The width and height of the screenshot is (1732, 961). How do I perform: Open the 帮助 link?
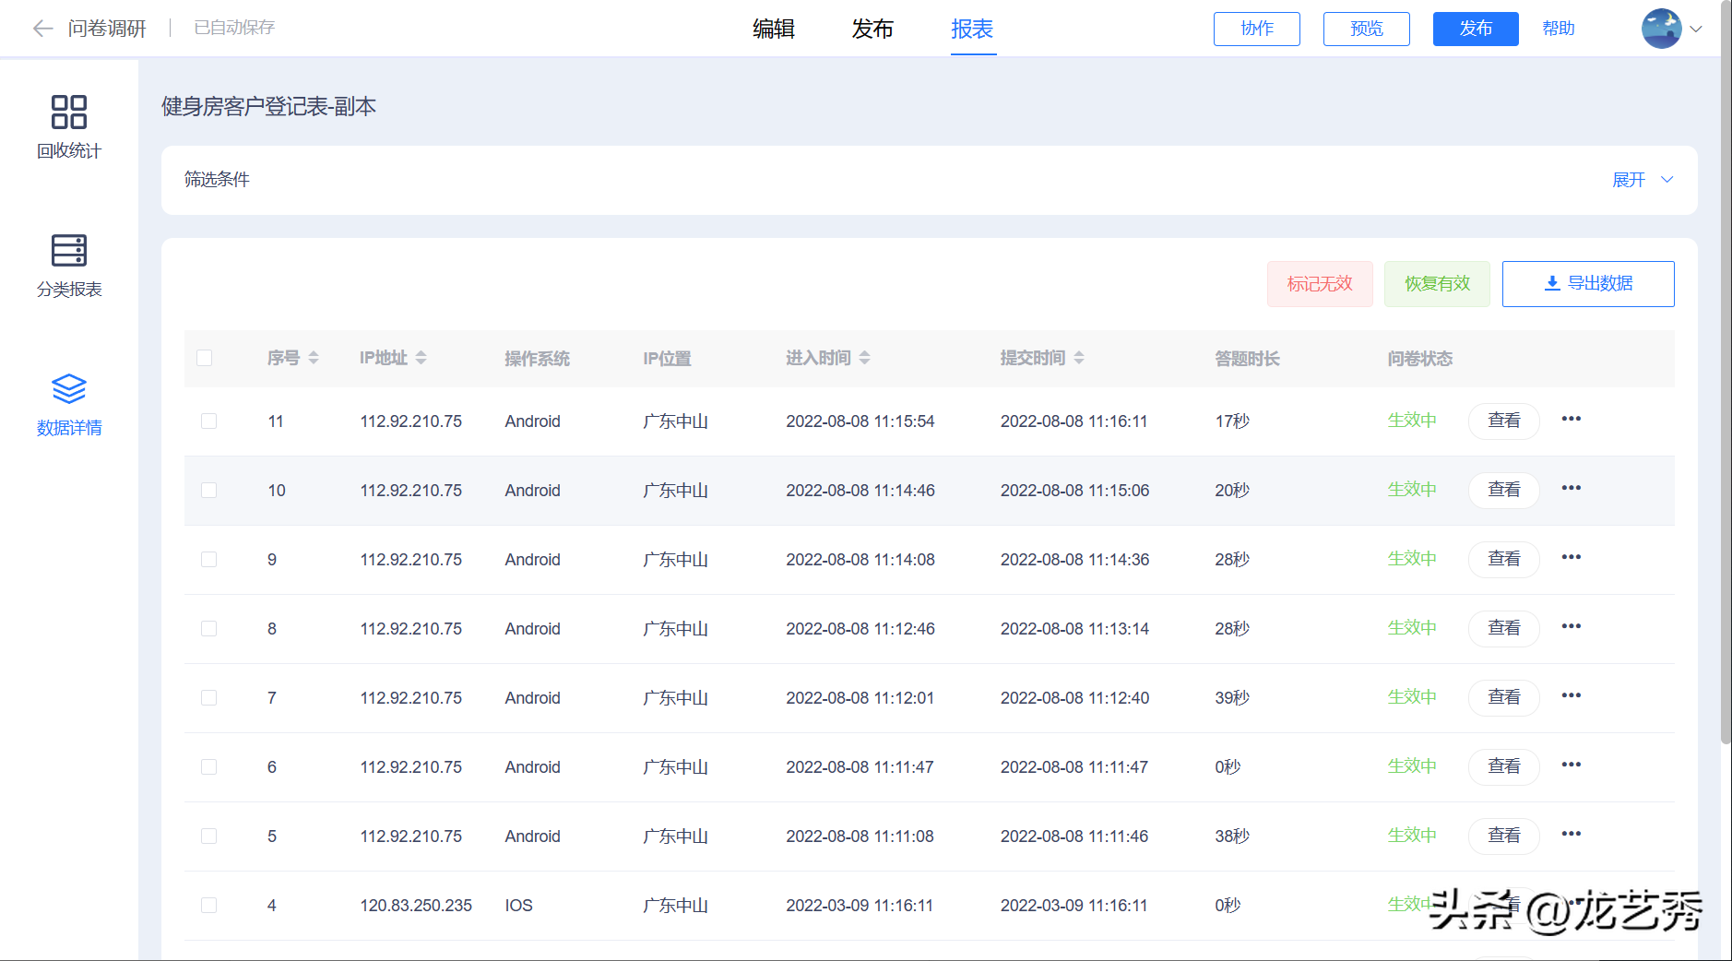pyautogui.click(x=1559, y=29)
